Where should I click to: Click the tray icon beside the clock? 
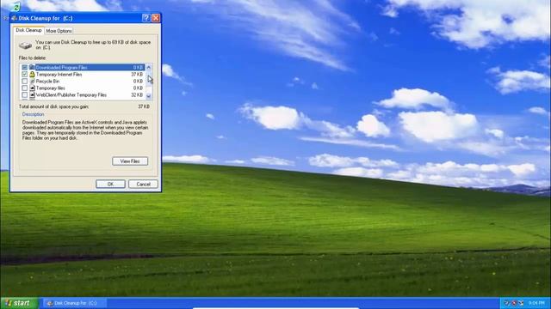[x=521, y=303]
